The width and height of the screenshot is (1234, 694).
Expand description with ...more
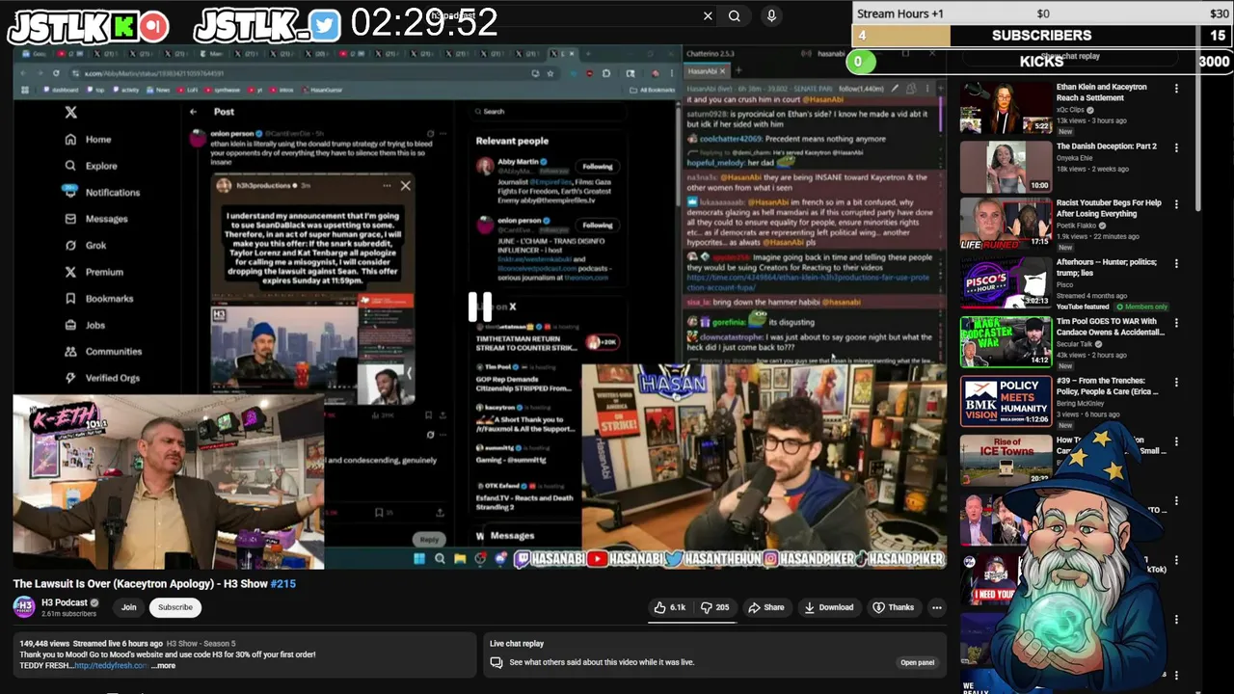pos(164,665)
